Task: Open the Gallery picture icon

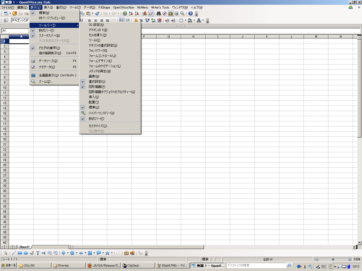Action: point(171,13)
